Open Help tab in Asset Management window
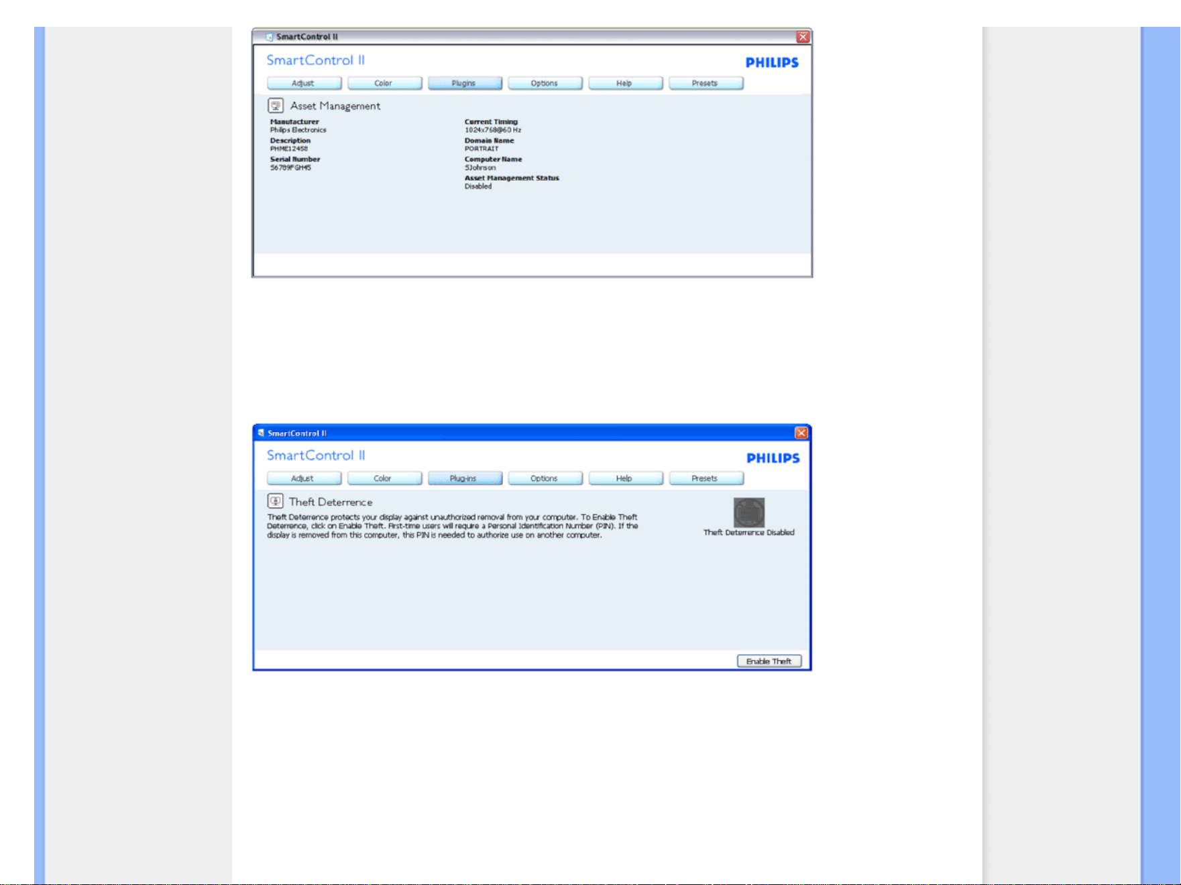Image resolution: width=1181 pixels, height=885 pixels. tap(625, 83)
